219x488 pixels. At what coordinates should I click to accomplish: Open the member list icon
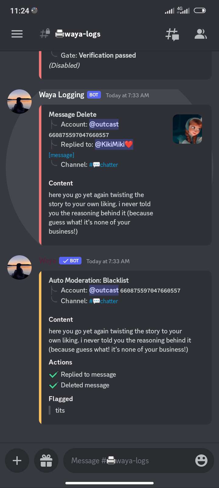(x=201, y=34)
